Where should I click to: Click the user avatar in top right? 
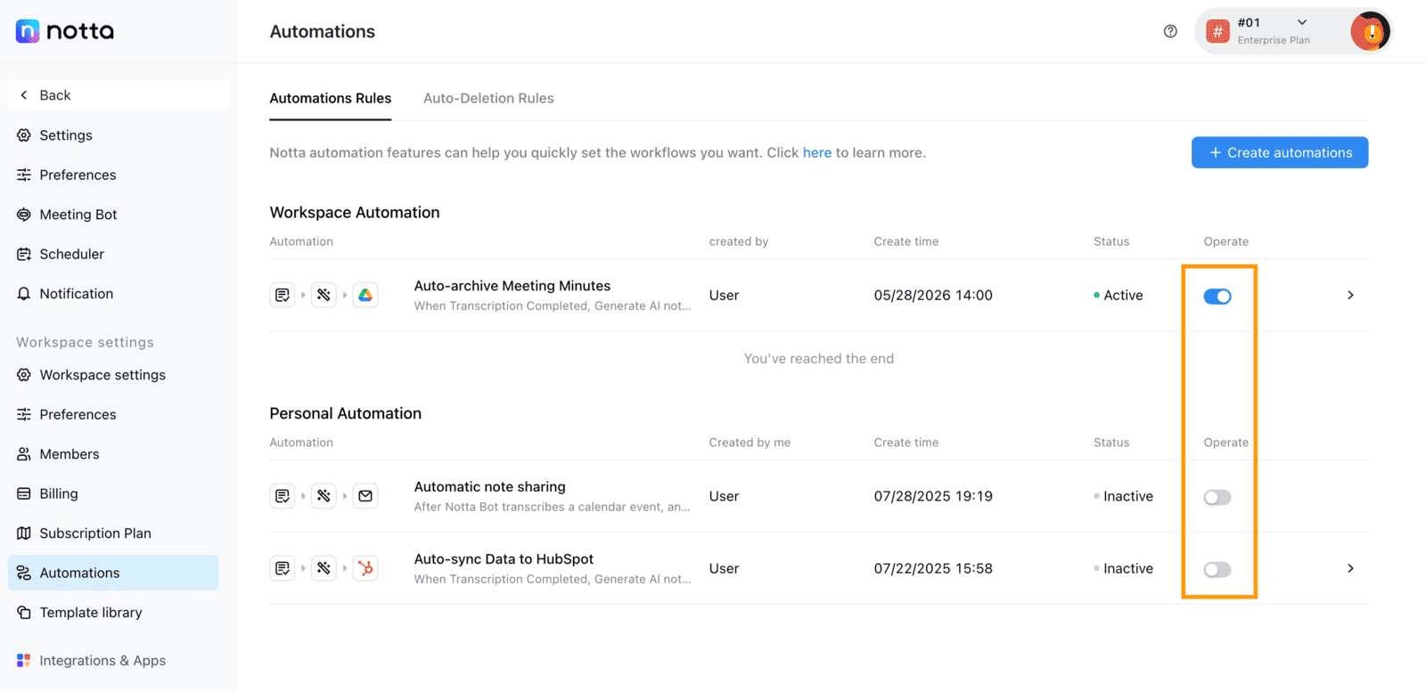[1370, 32]
